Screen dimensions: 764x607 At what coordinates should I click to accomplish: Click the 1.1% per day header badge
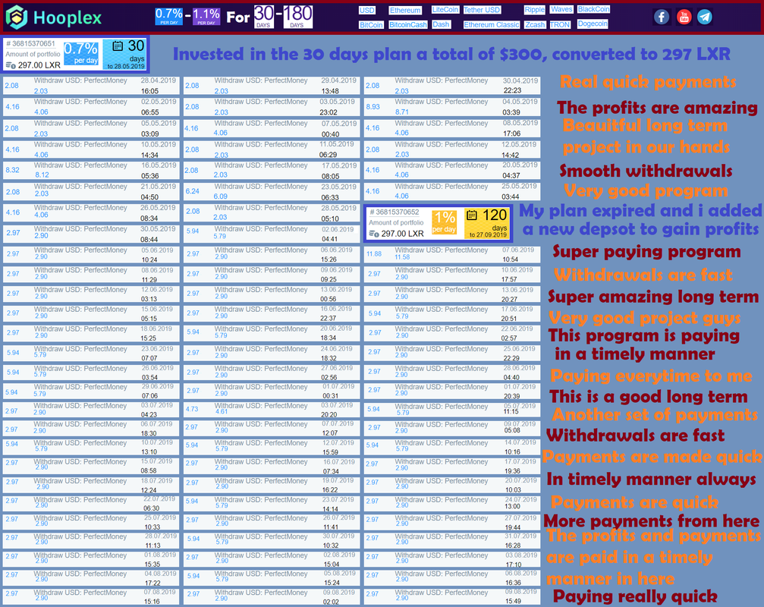(206, 17)
